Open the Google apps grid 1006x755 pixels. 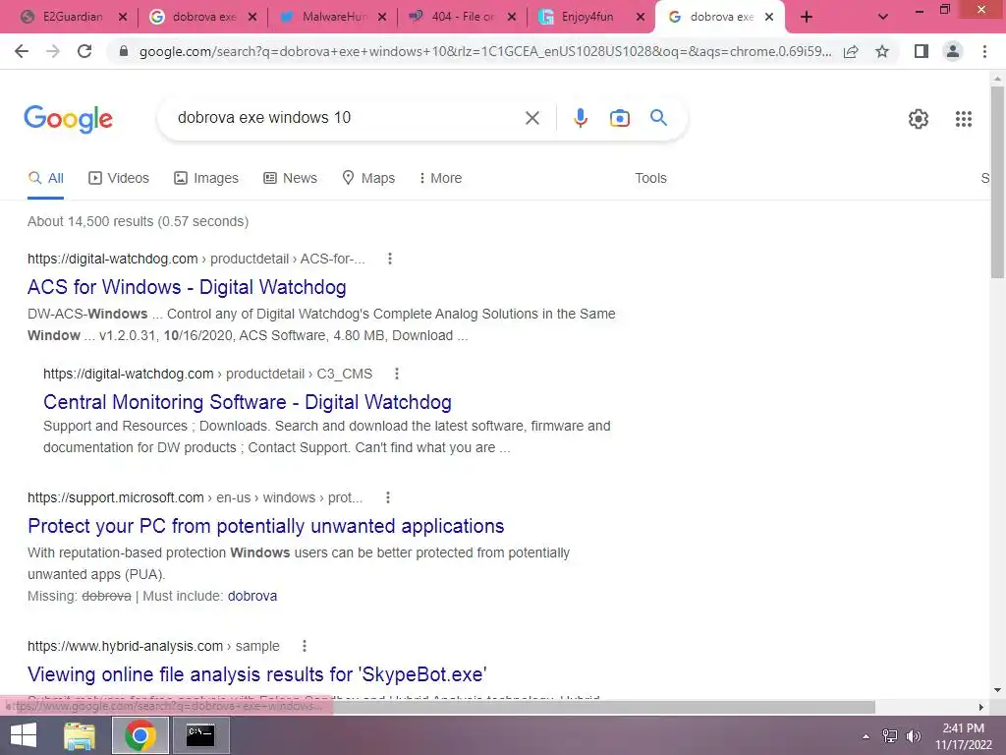coord(963,119)
